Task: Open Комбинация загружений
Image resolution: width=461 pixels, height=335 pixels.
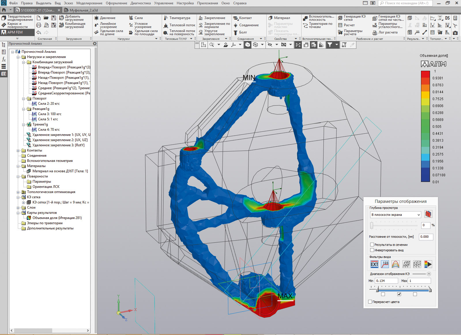Action: click(72, 25)
